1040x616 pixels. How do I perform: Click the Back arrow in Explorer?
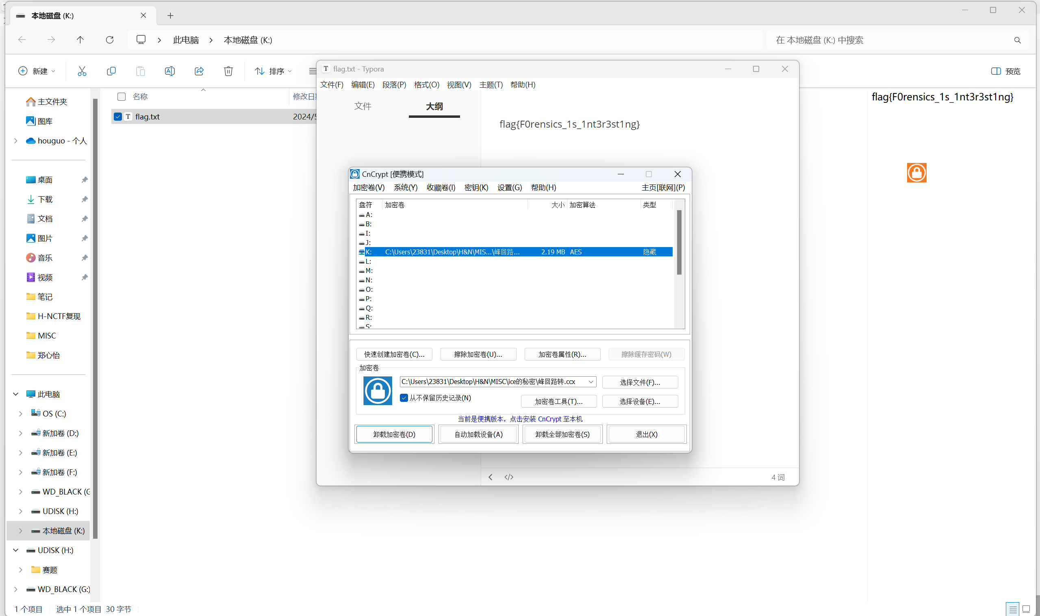[x=22, y=40]
